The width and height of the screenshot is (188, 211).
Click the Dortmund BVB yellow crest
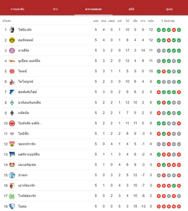click(12, 40)
